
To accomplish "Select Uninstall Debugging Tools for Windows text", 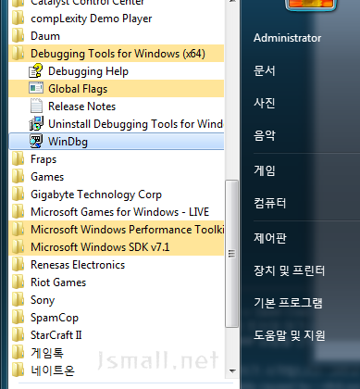I will (136, 124).
